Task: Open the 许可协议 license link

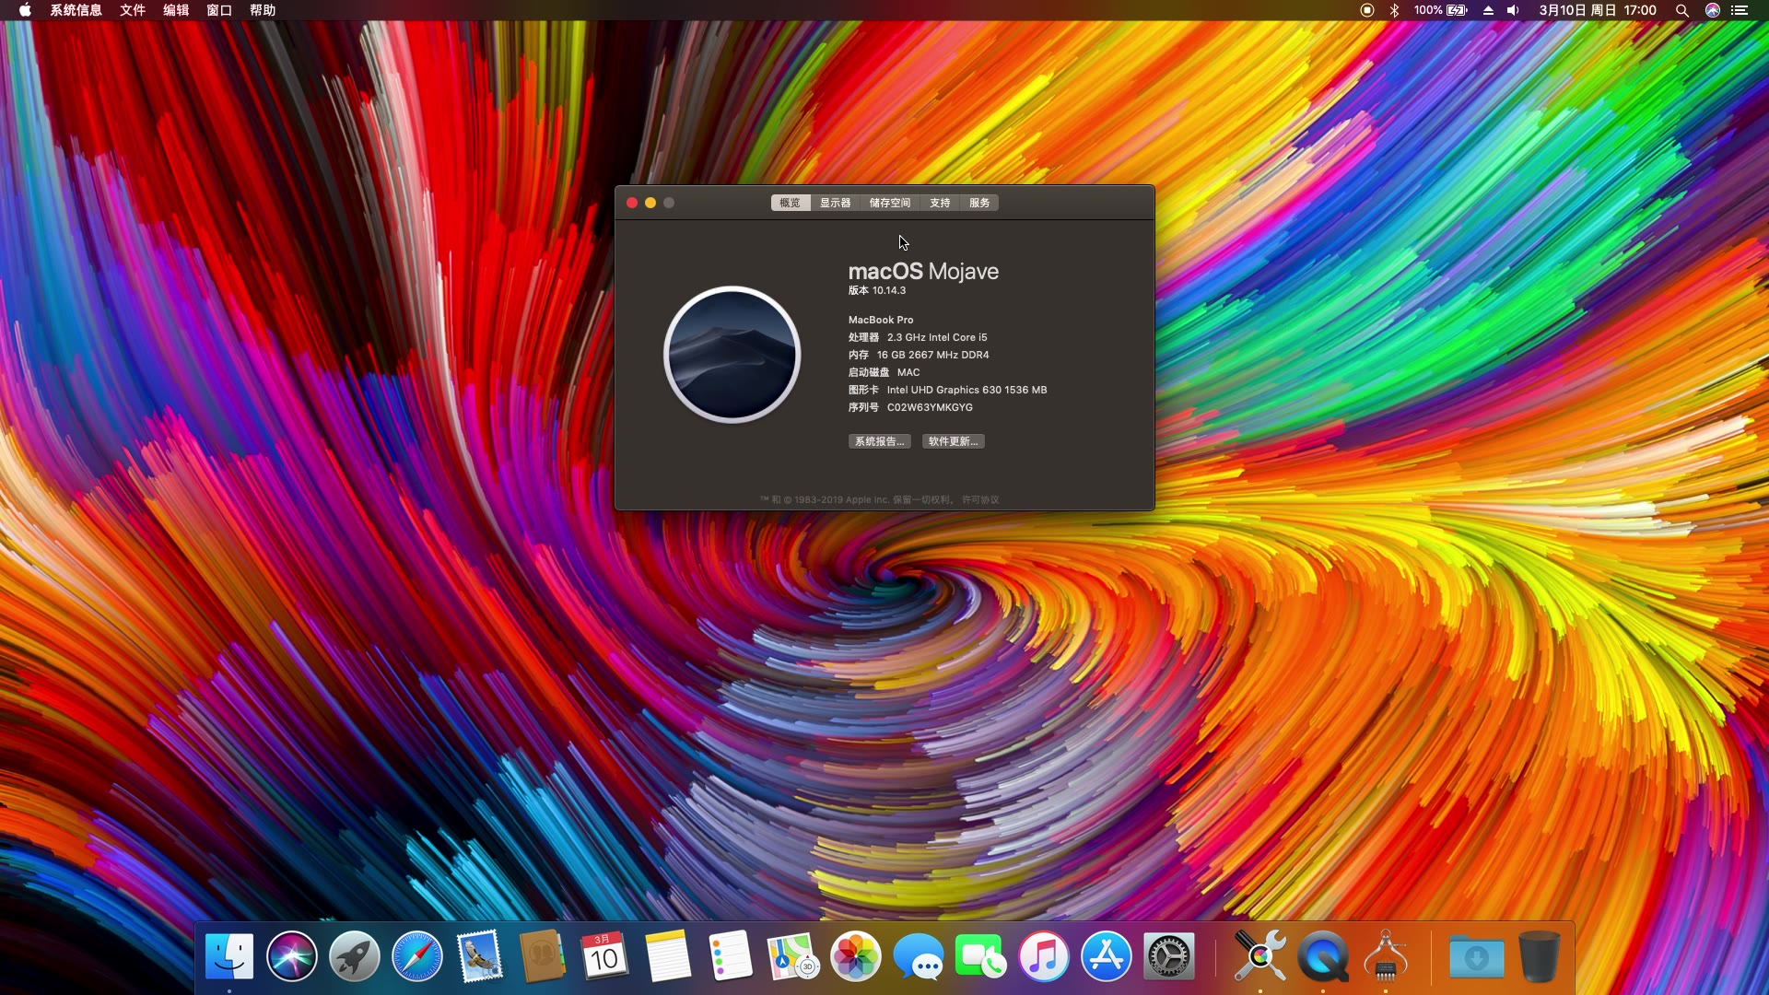Action: pyautogui.click(x=980, y=499)
